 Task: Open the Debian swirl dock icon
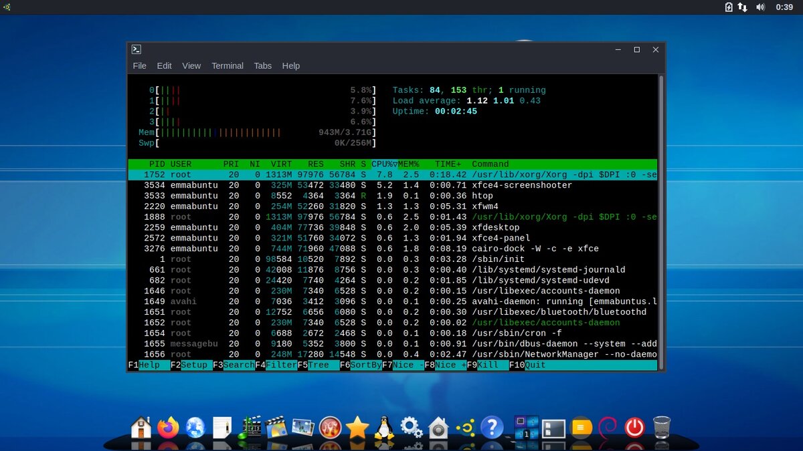[x=608, y=427]
